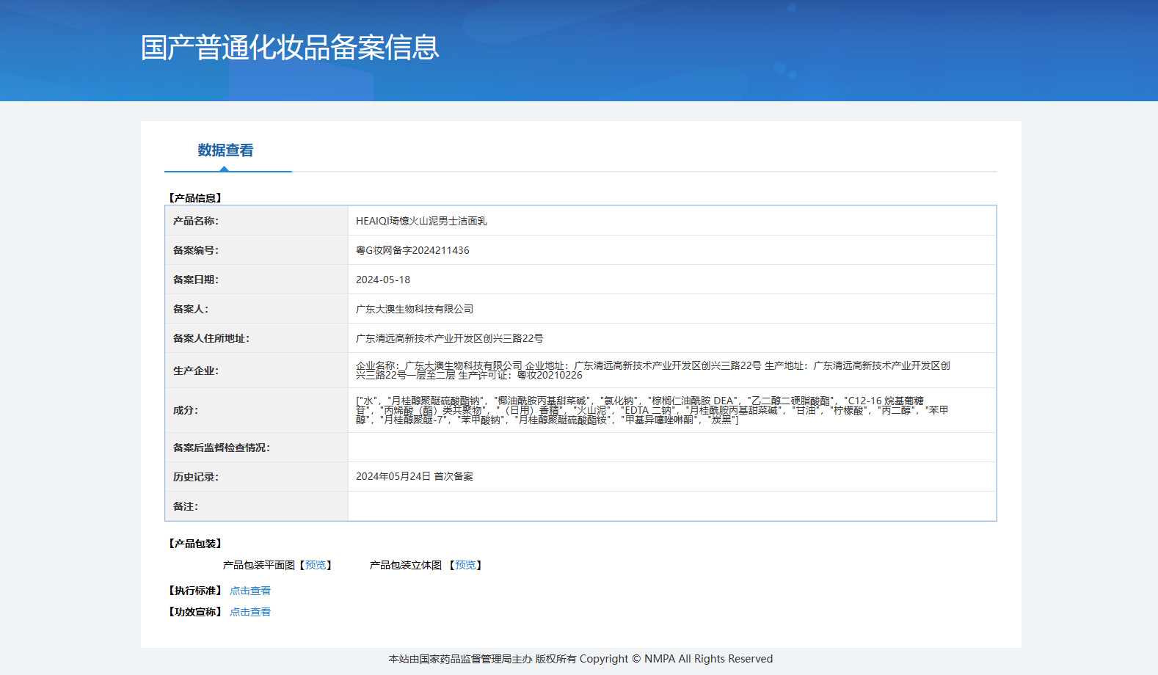This screenshot has height=675, width=1158.
Task: Select product name HEAIQI琦憶火山泥男士洁面乳
Action: tap(421, 221)
